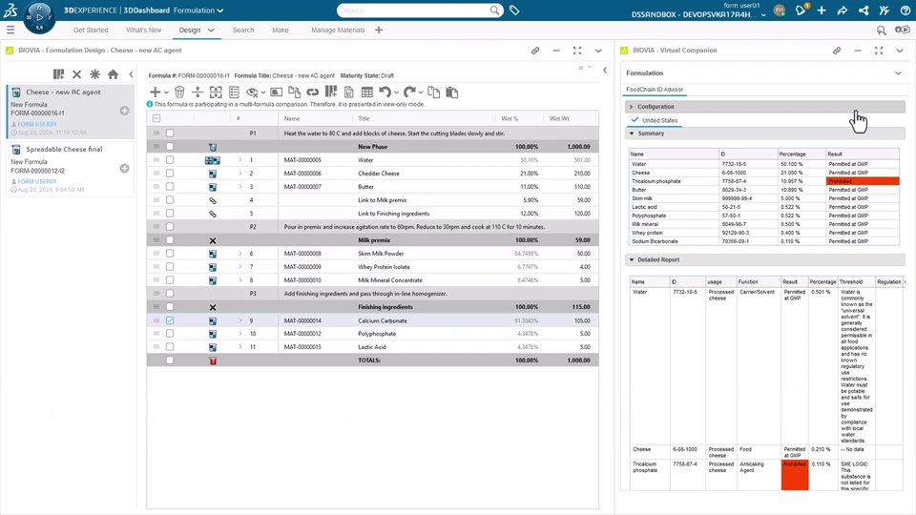916x515 pixels.
Task: Open notifications bell in top bar
Action: tap(801, 10)
